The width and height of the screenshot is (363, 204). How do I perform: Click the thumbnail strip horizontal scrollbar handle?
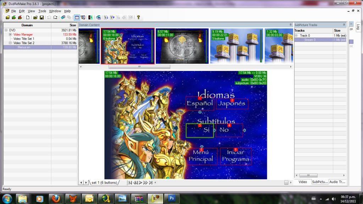tap(139, 67)
